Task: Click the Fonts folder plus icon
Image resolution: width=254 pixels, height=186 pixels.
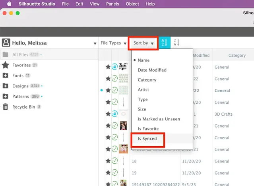Action: click(5, 76)
